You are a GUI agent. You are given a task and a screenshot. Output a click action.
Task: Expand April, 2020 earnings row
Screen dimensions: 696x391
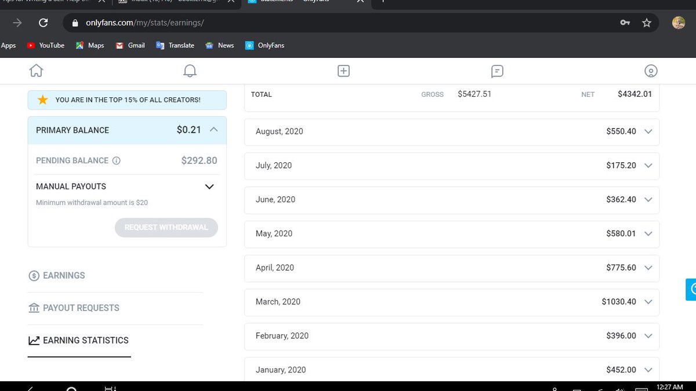(452, 268)
